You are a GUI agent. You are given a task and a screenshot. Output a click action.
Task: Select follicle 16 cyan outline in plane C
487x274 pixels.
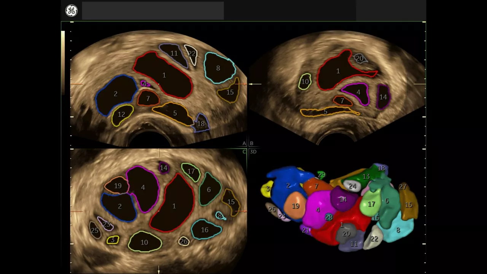(x=206, y=229)
